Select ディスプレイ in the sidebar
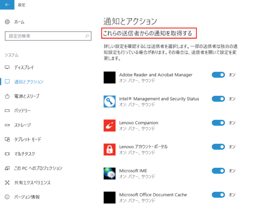Screen dimensions: 257x204 coord(24,67)
